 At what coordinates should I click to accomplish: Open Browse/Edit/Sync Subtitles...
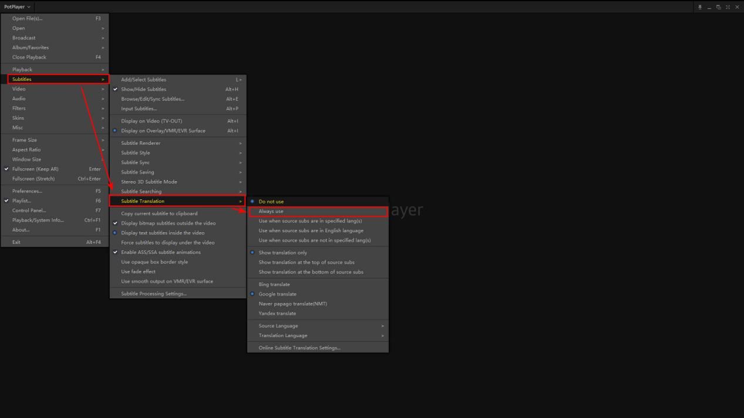(177, 99)
